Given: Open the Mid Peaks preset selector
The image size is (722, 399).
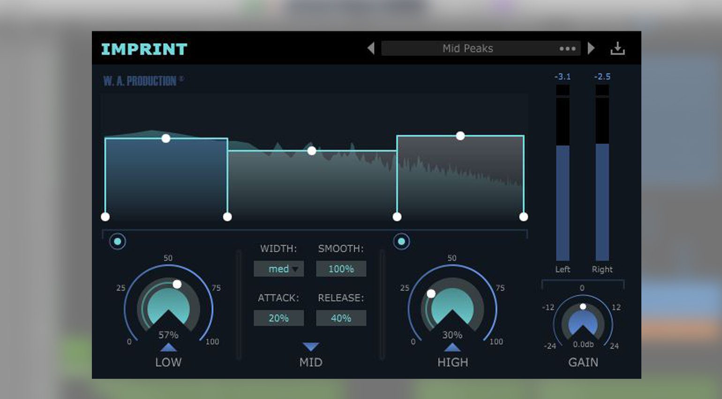Looking at the screenshot, I should pyautogui.click(x=467, y=48).
